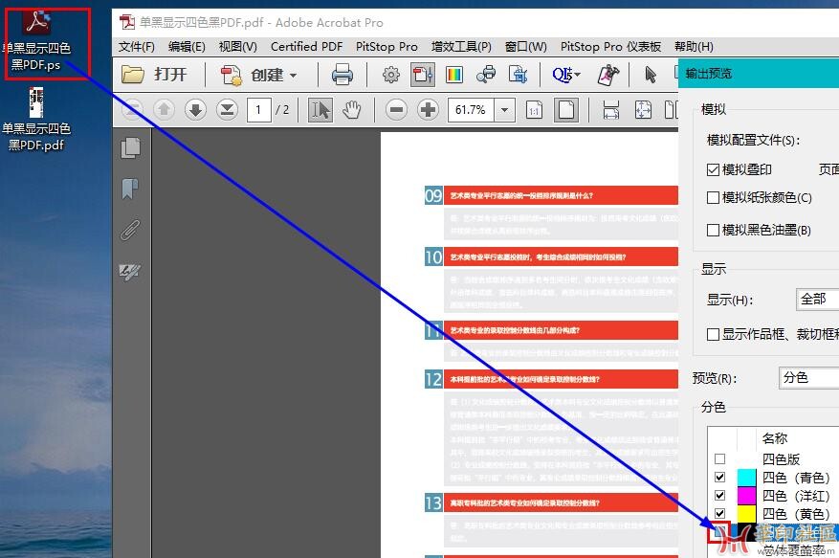Click the 创建 create PDF button

point(253,75)
